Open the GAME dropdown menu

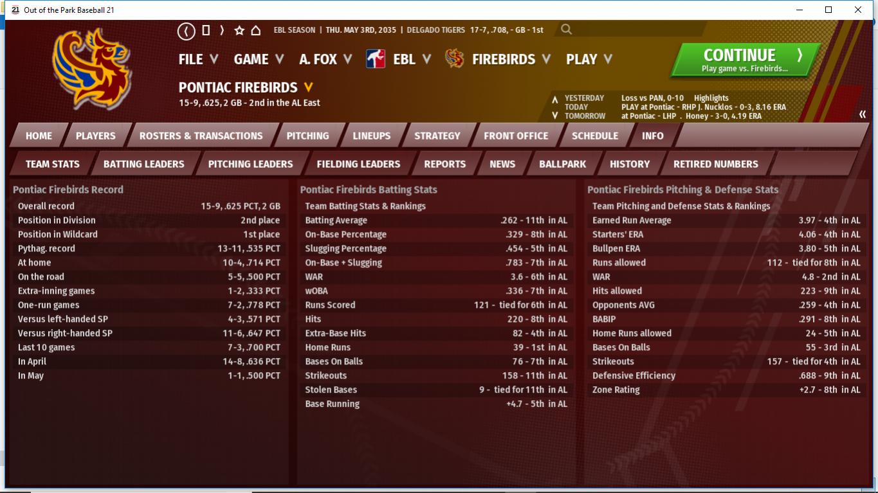[x=259, y=59]
